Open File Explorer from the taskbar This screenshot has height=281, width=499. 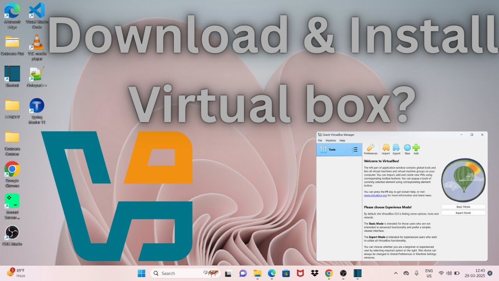point(257,273)
